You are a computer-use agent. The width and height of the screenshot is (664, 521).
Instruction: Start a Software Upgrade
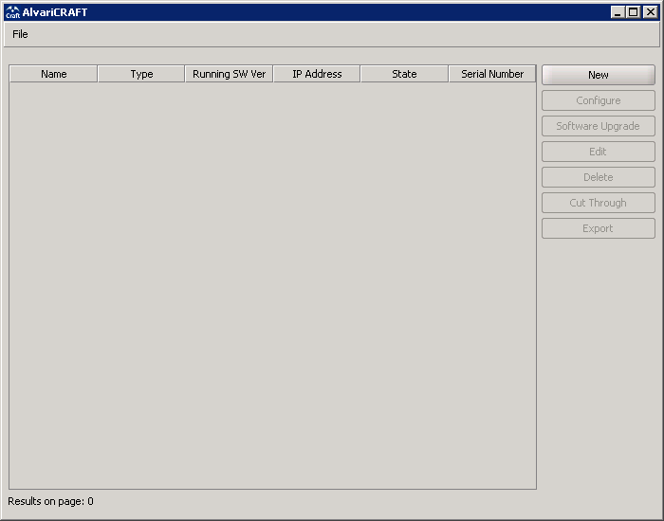coord(598,126)
